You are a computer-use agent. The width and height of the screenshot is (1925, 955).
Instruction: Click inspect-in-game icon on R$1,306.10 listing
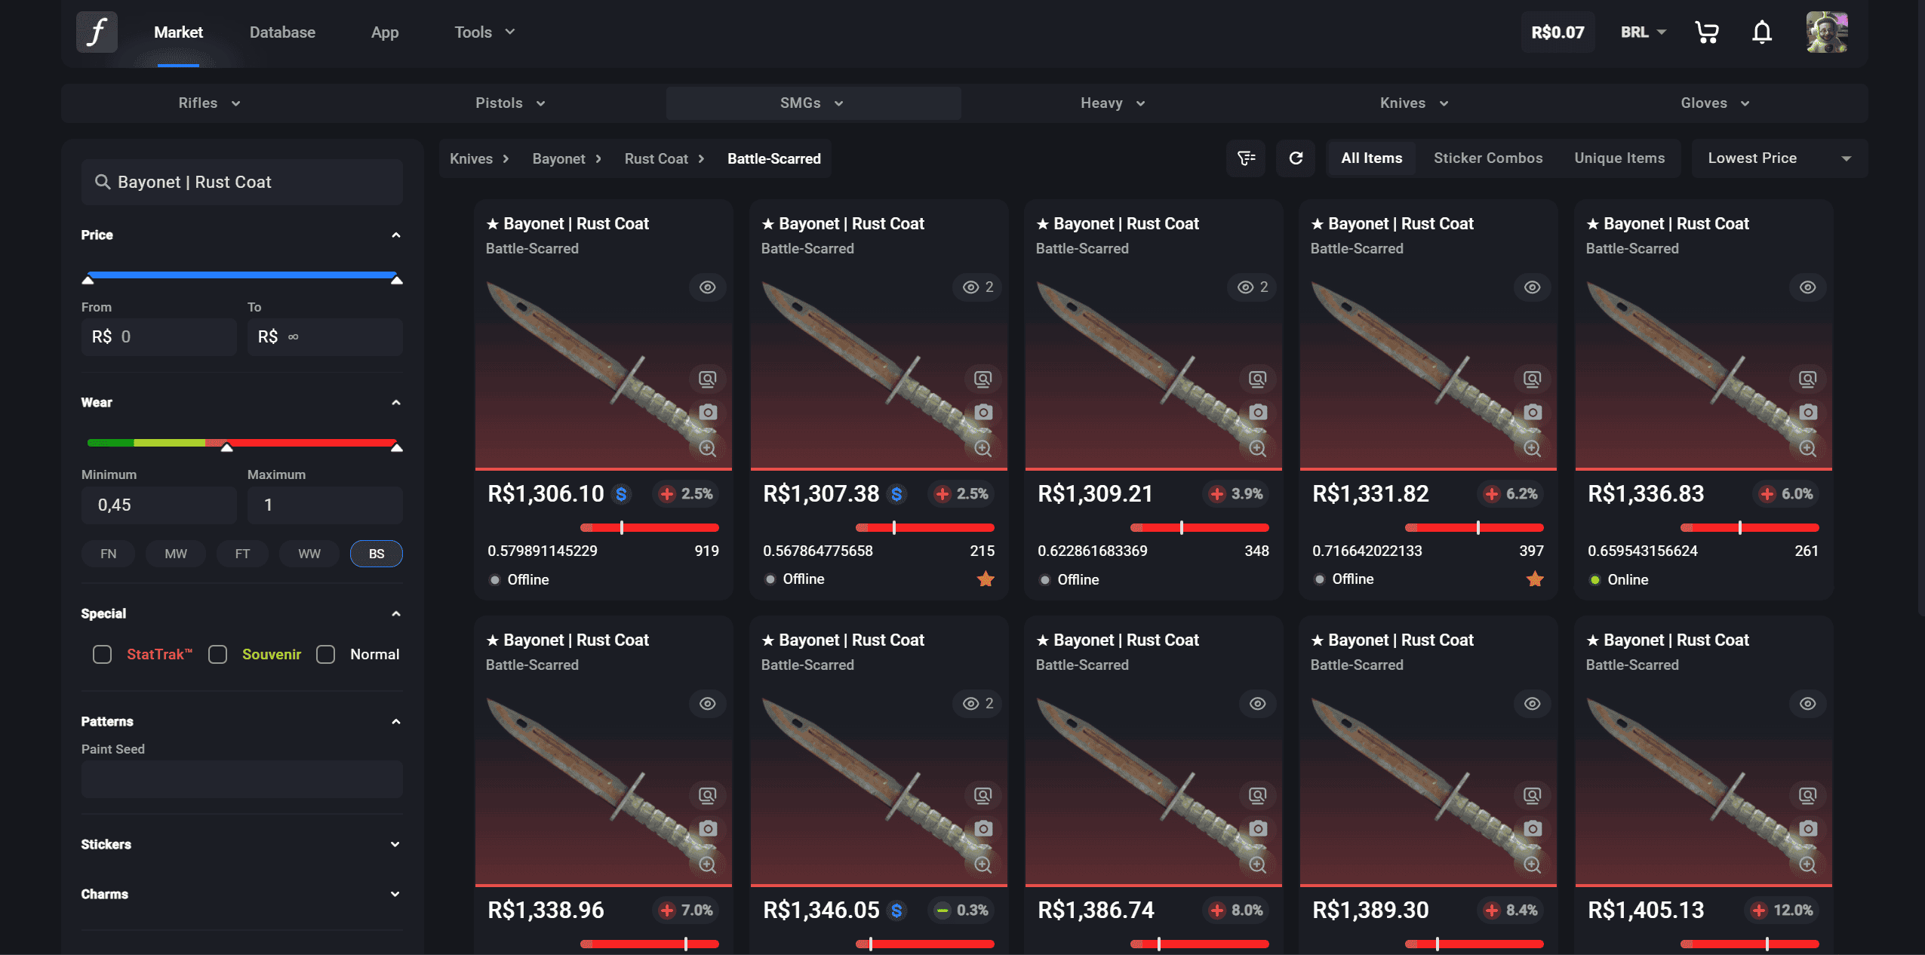point(707,379)
